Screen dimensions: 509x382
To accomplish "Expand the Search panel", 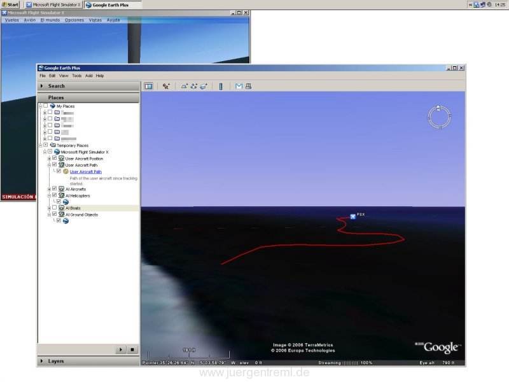I will 41,86.
